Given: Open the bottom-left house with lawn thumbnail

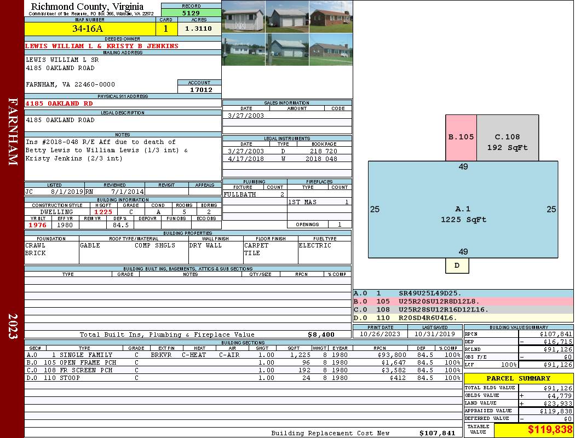Looking at the screenshot, I should point(244,49).
